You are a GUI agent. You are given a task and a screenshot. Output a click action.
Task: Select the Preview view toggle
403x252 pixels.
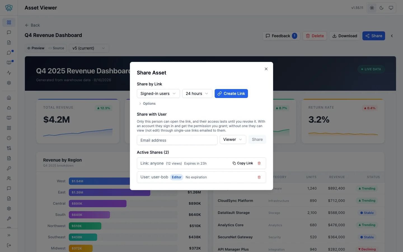(x=36, y=48)
